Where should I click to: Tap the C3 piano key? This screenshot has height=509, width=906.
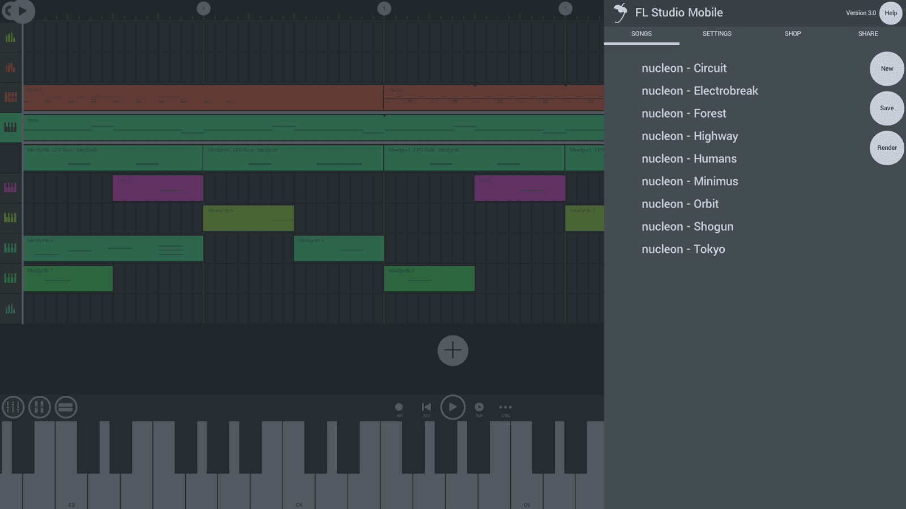click(71, 491)
